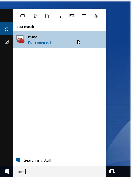Viewport: 132px width, 177px height.
Task: Filter search results by Videos film icon
Action: click(x=84, y=16)
